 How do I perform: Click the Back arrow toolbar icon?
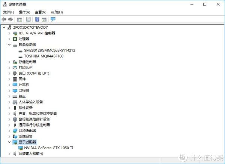4,19
